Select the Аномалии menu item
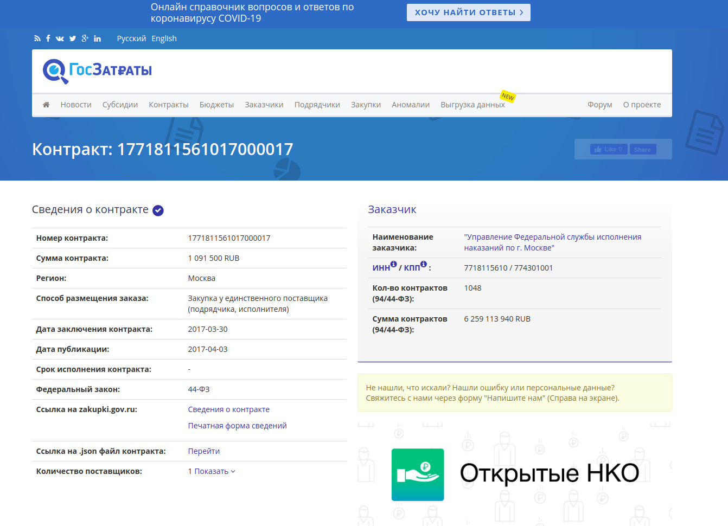The width and height of the screenshot is (728, 526). point(411,105)
